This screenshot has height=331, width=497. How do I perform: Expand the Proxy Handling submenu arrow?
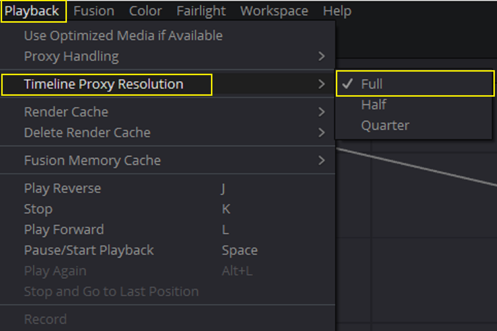321,56
